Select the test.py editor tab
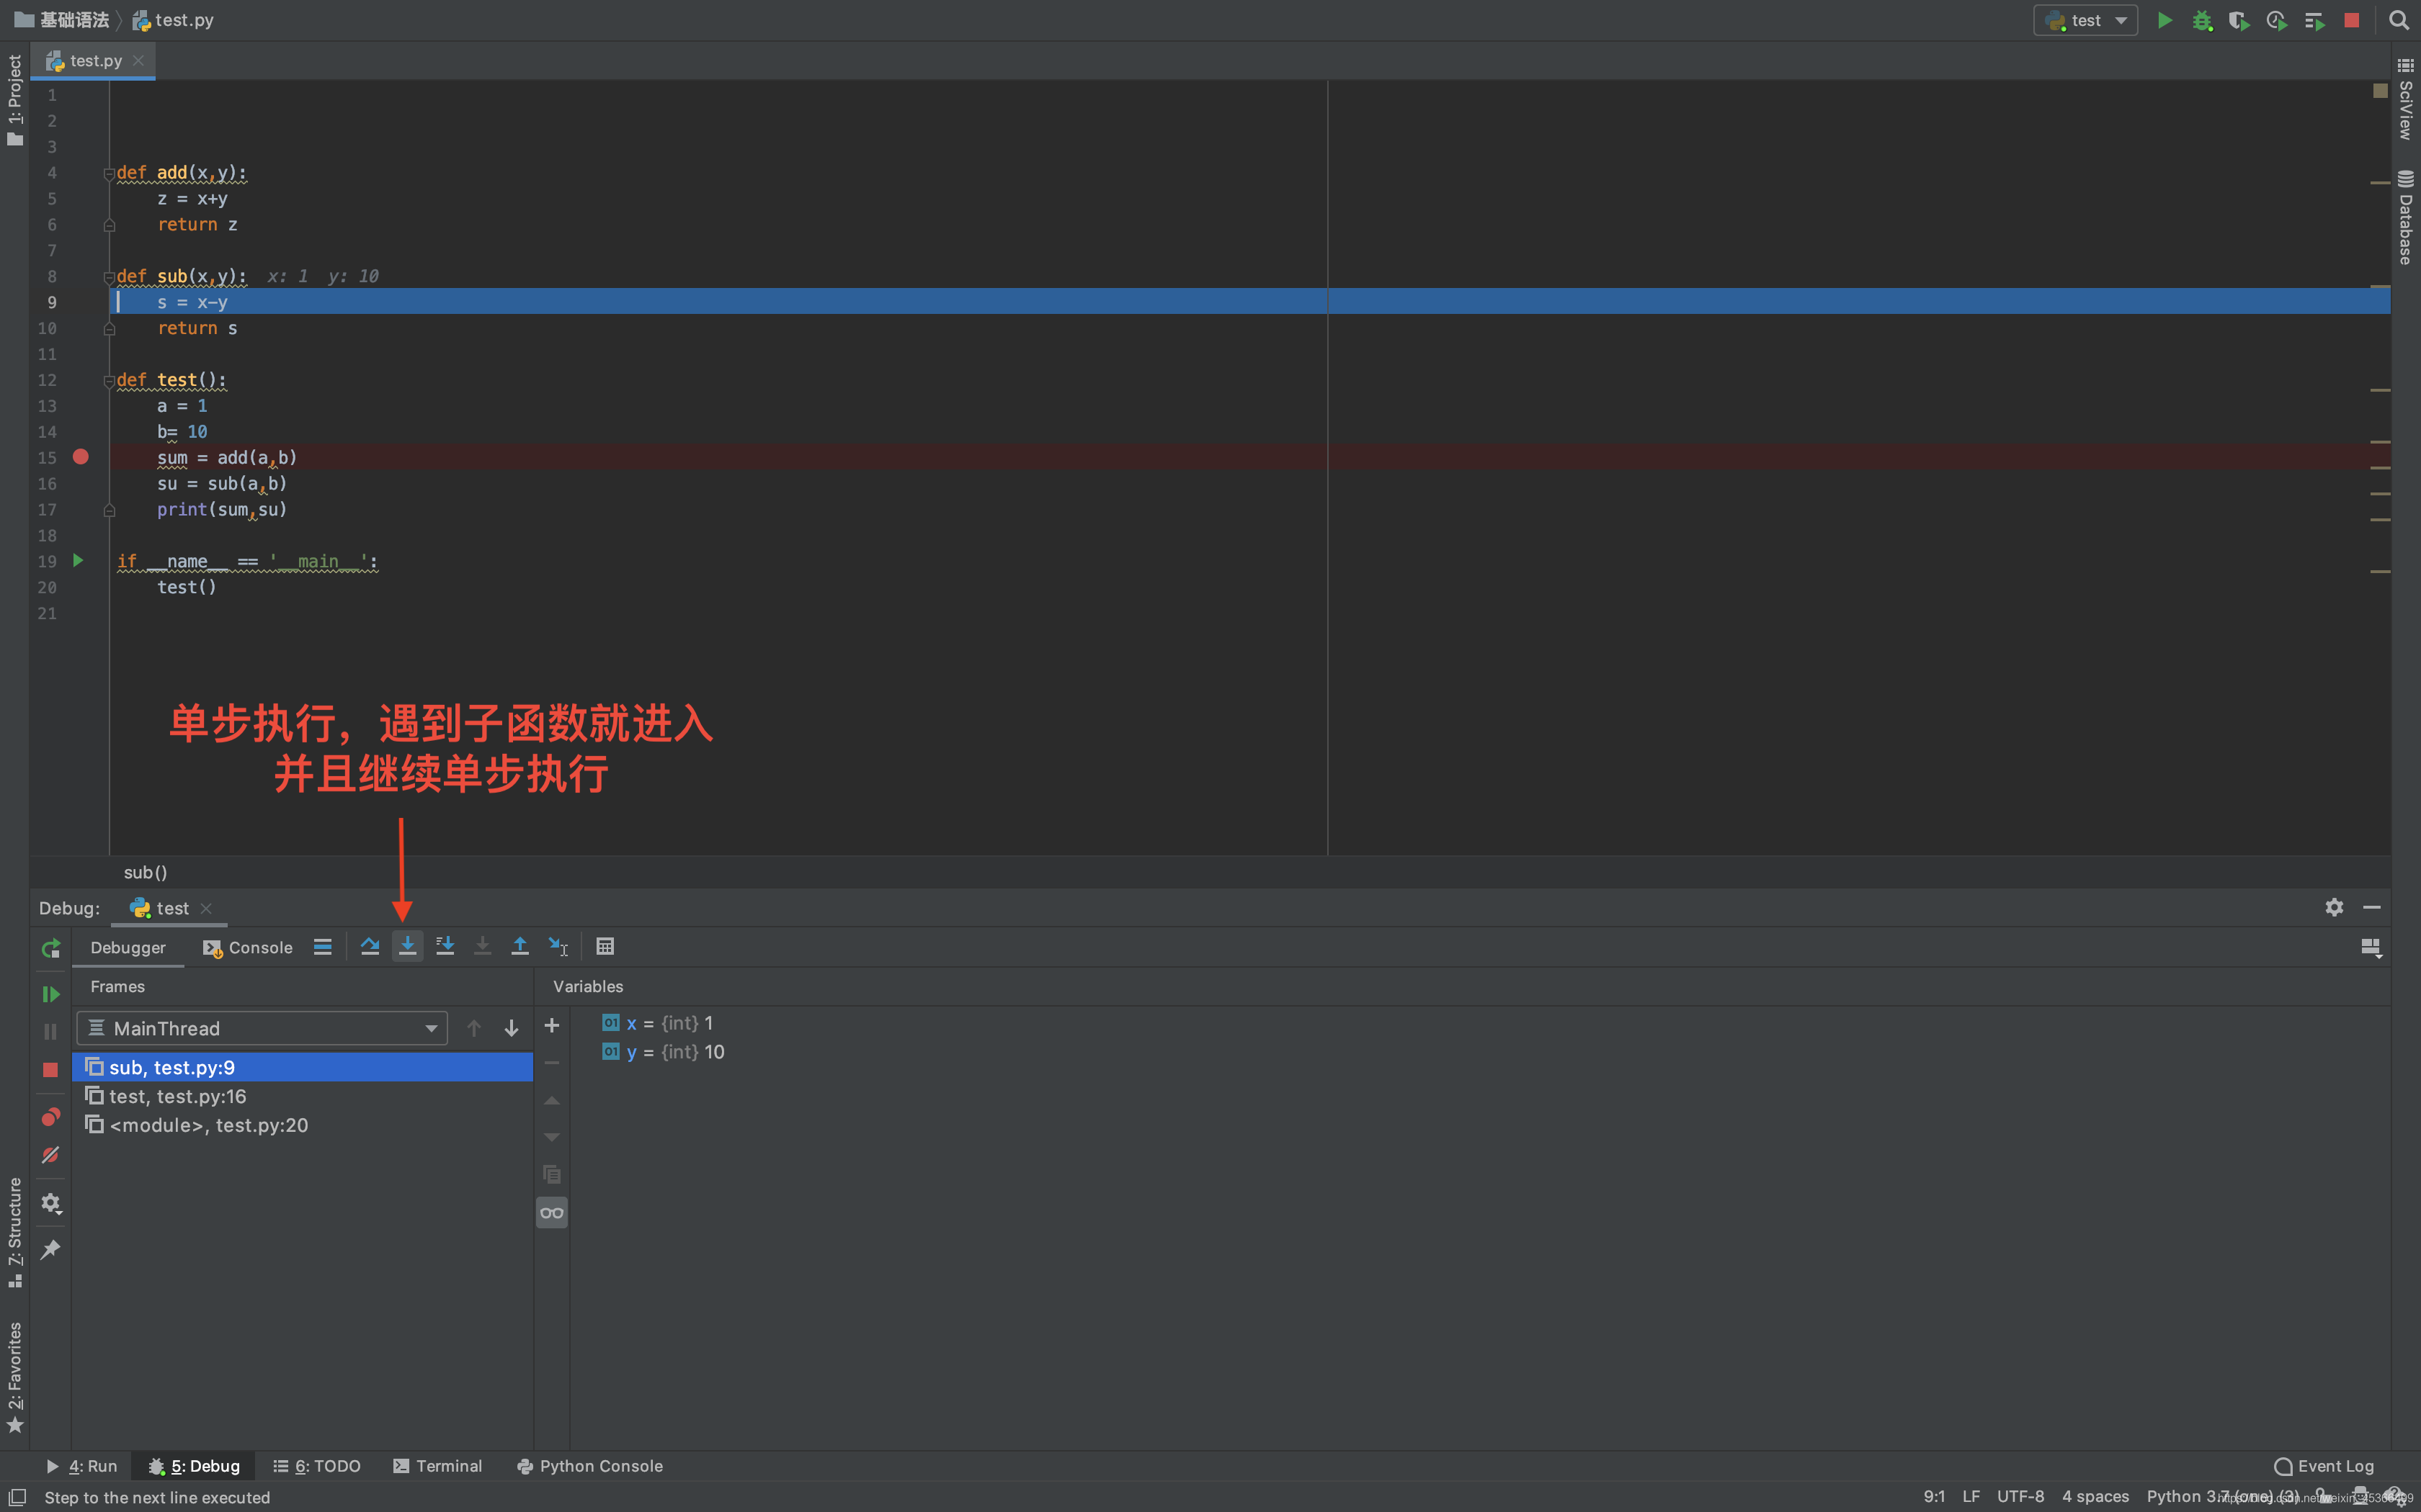 [x=93, y=61]
